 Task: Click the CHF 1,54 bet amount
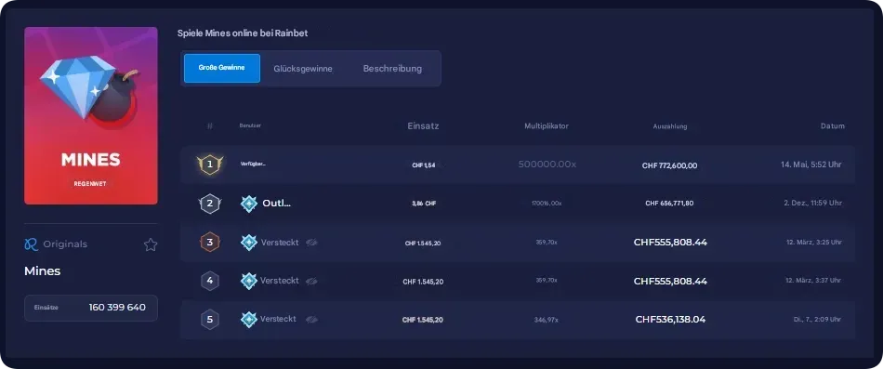coord(424,165)
